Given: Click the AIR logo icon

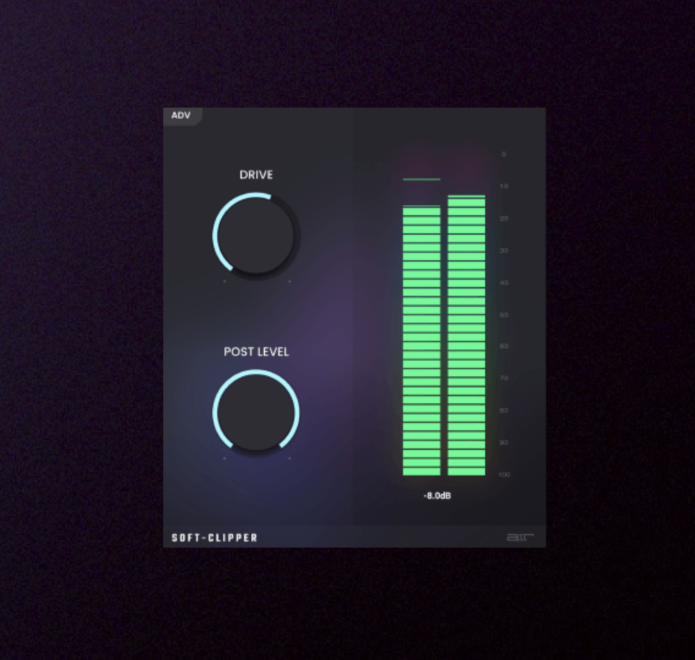Looking at the screenshot, I should (x=520, y=538).
